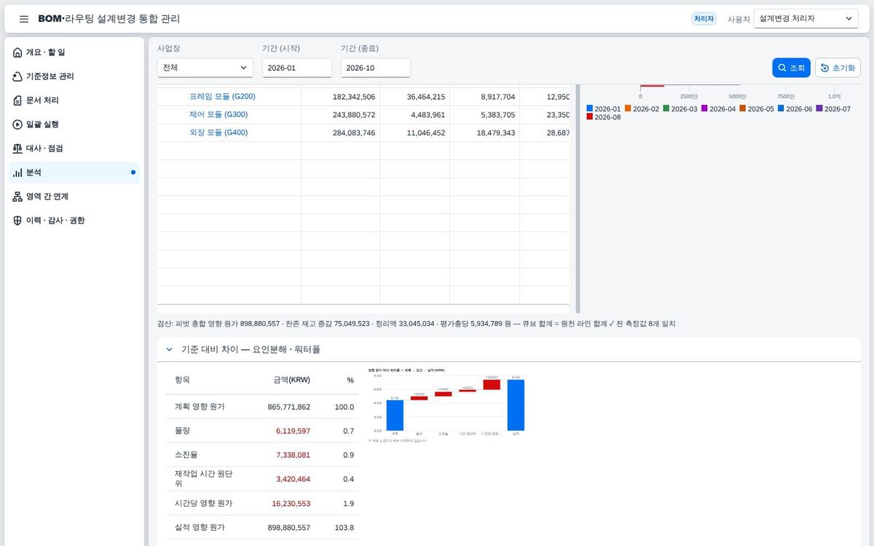Click the 기간 (종료) field 2026-10

[x=376, y=68]
